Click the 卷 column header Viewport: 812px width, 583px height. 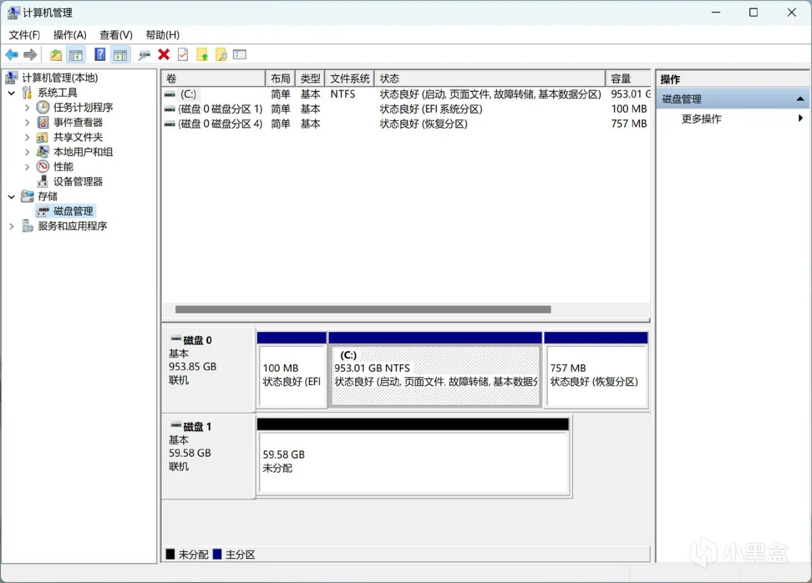click(213, 79)
